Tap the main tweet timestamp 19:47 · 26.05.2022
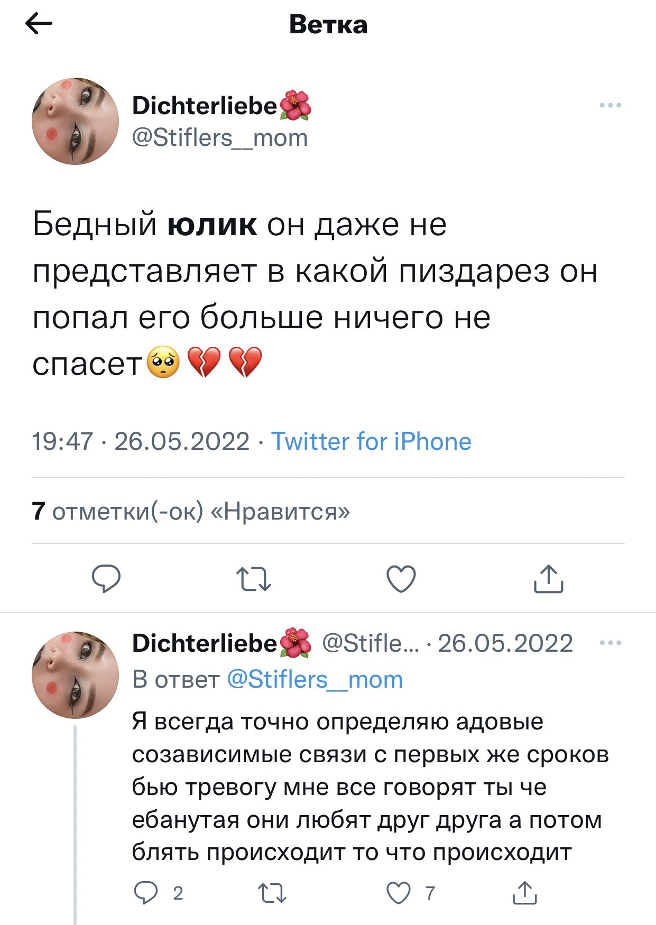 pyautogui.click(x=141, y=441)
